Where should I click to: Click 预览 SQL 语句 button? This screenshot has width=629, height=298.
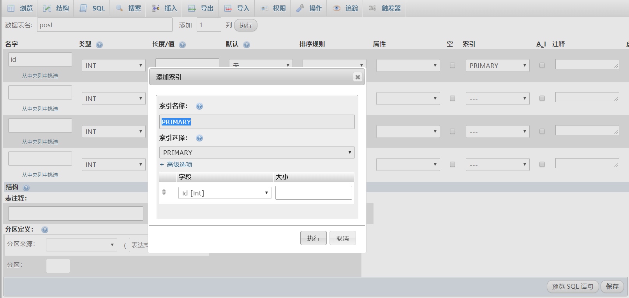[x=573, y=286]
